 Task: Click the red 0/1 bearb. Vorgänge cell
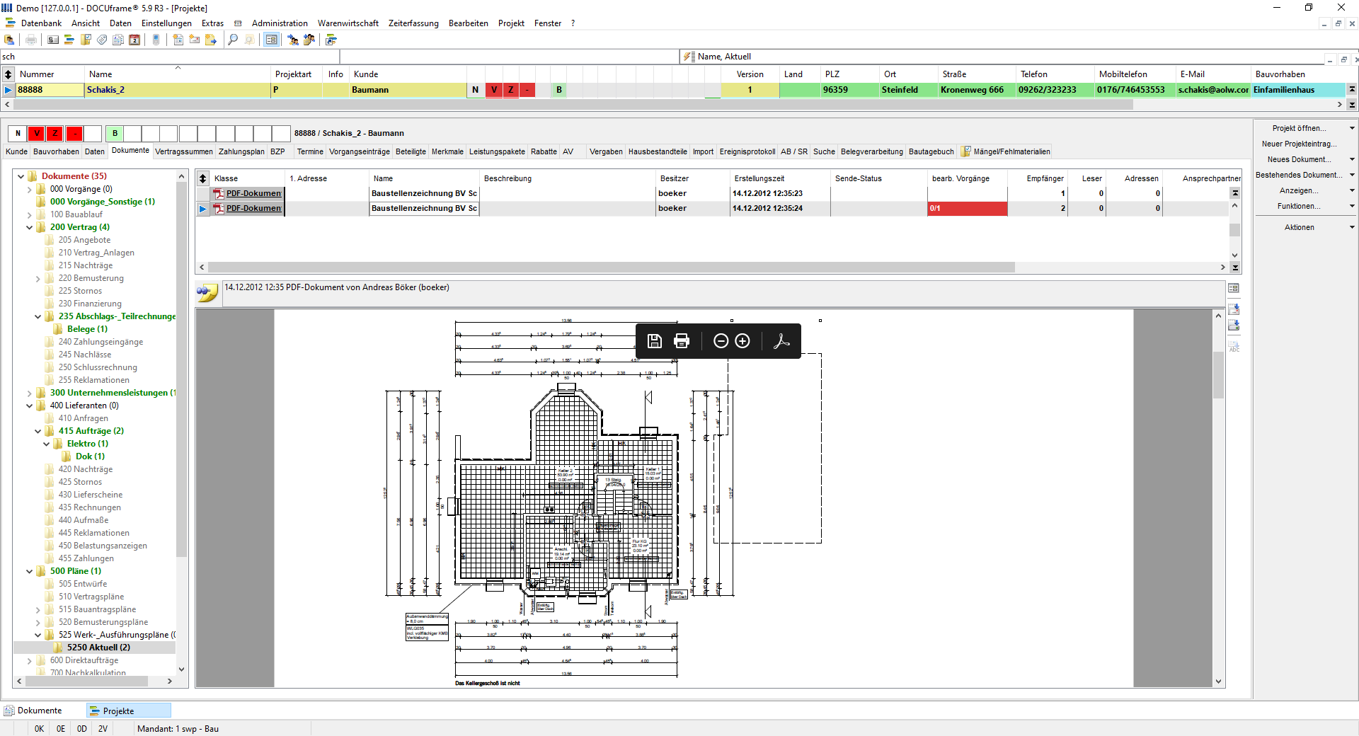pos(967,208)
